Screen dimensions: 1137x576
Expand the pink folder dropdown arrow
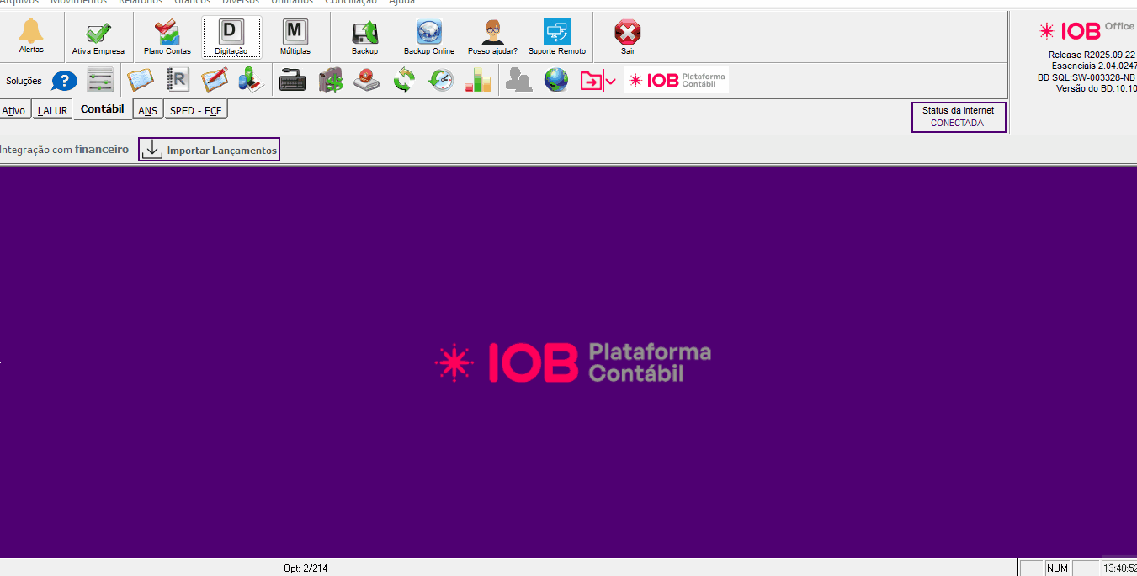coord(611,82)
